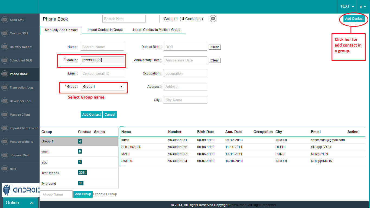The width and height of the screenshot is (370, 208).
Task: Open Import Contact In Multiple Group tab
Action: 157,30
